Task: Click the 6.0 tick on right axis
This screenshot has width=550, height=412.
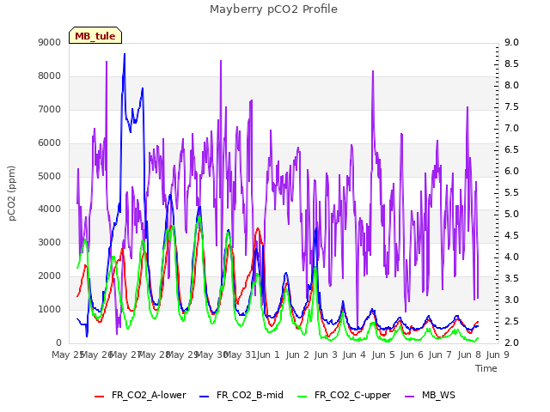Action: tap(511, 171)
